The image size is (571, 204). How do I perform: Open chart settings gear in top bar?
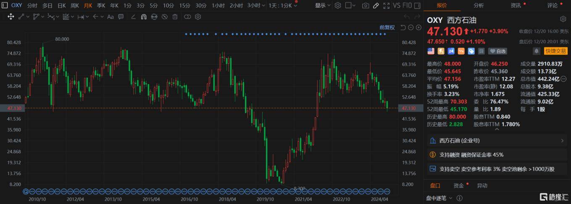point(338,5)
